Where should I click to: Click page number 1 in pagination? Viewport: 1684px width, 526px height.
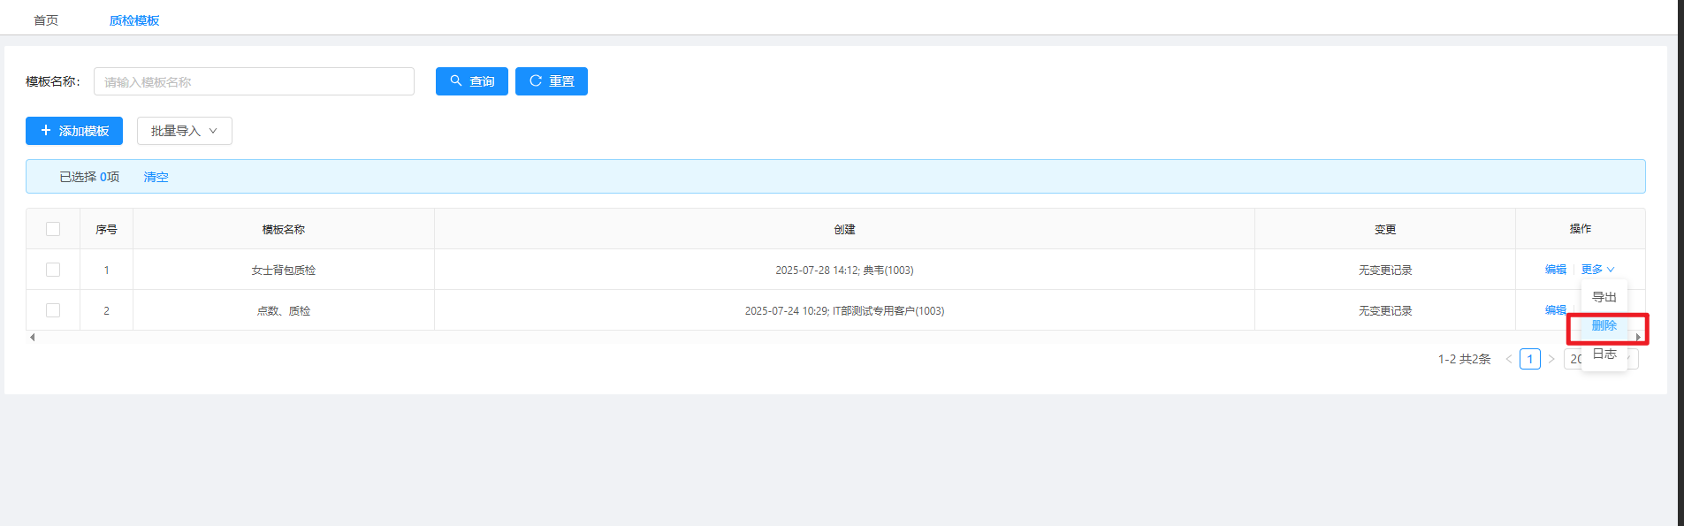tap(1529, 359)
